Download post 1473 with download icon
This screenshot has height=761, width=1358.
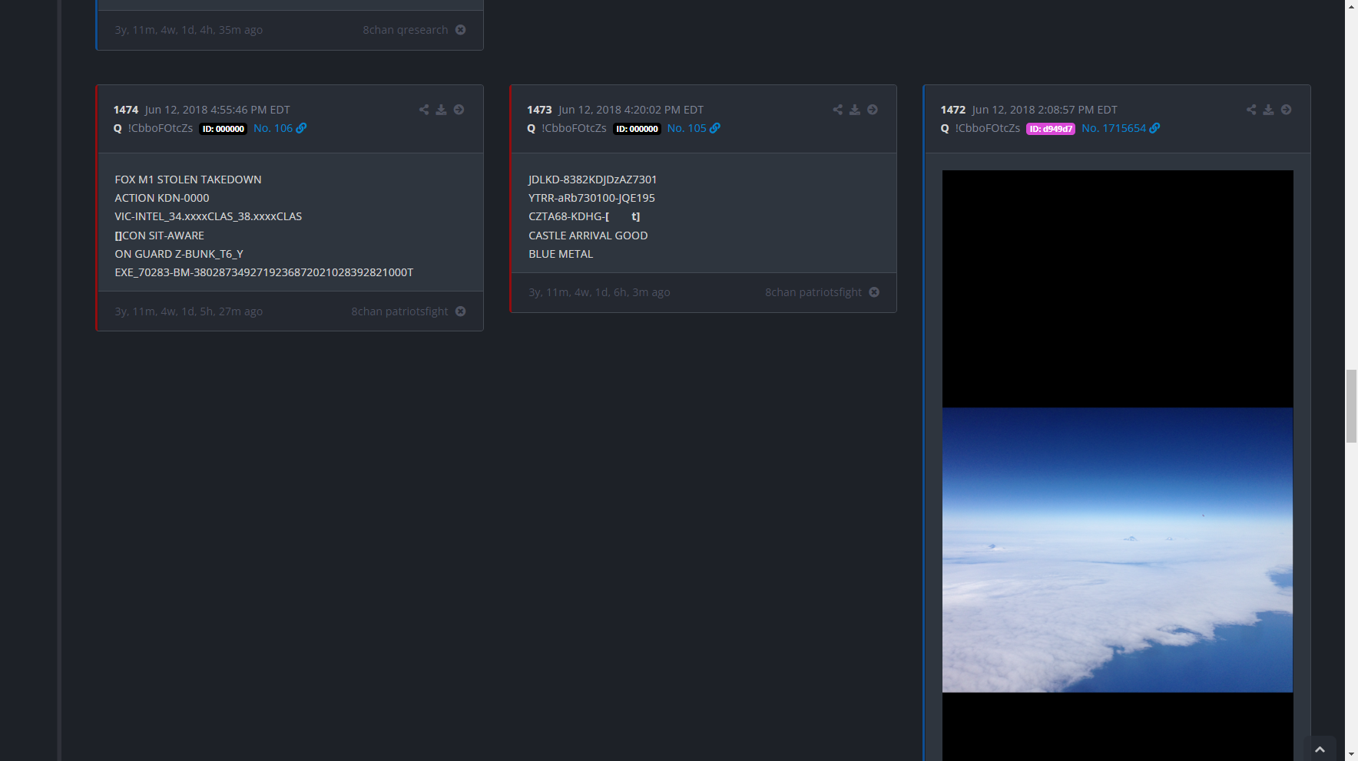855,110
